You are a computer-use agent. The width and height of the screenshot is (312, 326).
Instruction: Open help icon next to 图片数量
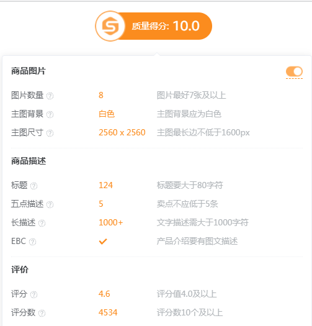click(x=50, y=96)
